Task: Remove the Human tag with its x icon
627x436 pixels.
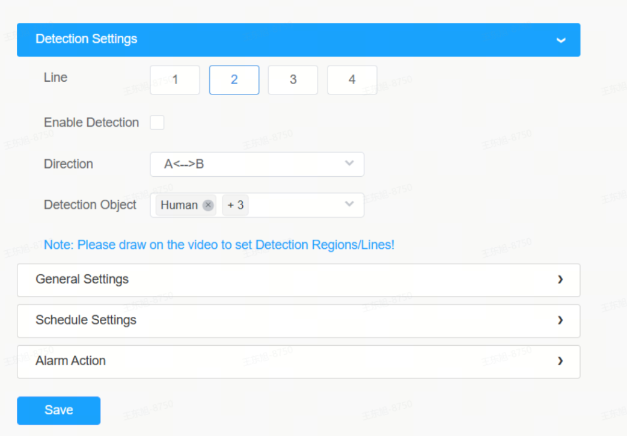Action: 208,205
